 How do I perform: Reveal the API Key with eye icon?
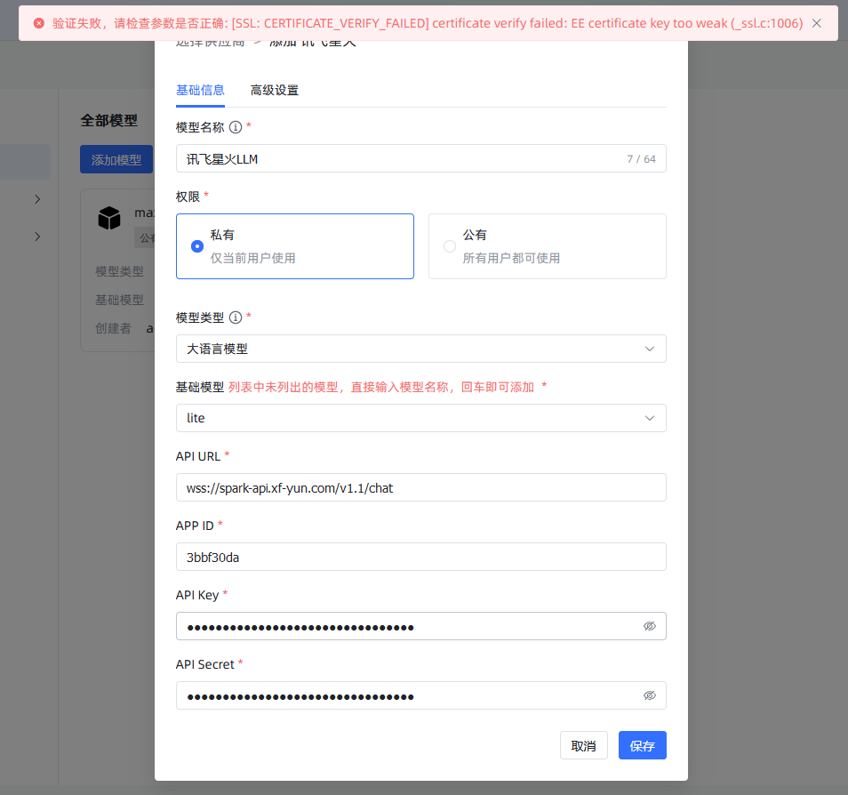click(x=650, y=626)
